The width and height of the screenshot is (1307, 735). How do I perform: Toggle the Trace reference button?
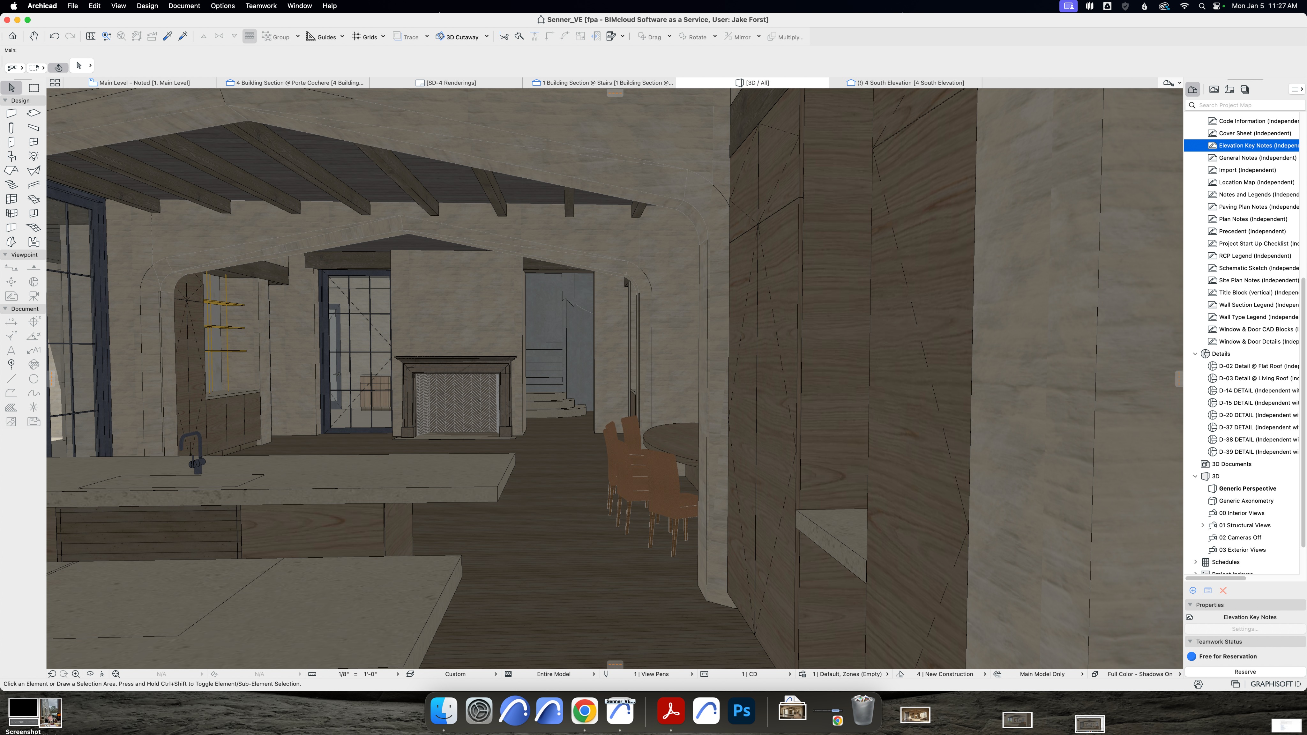[406, 36]
